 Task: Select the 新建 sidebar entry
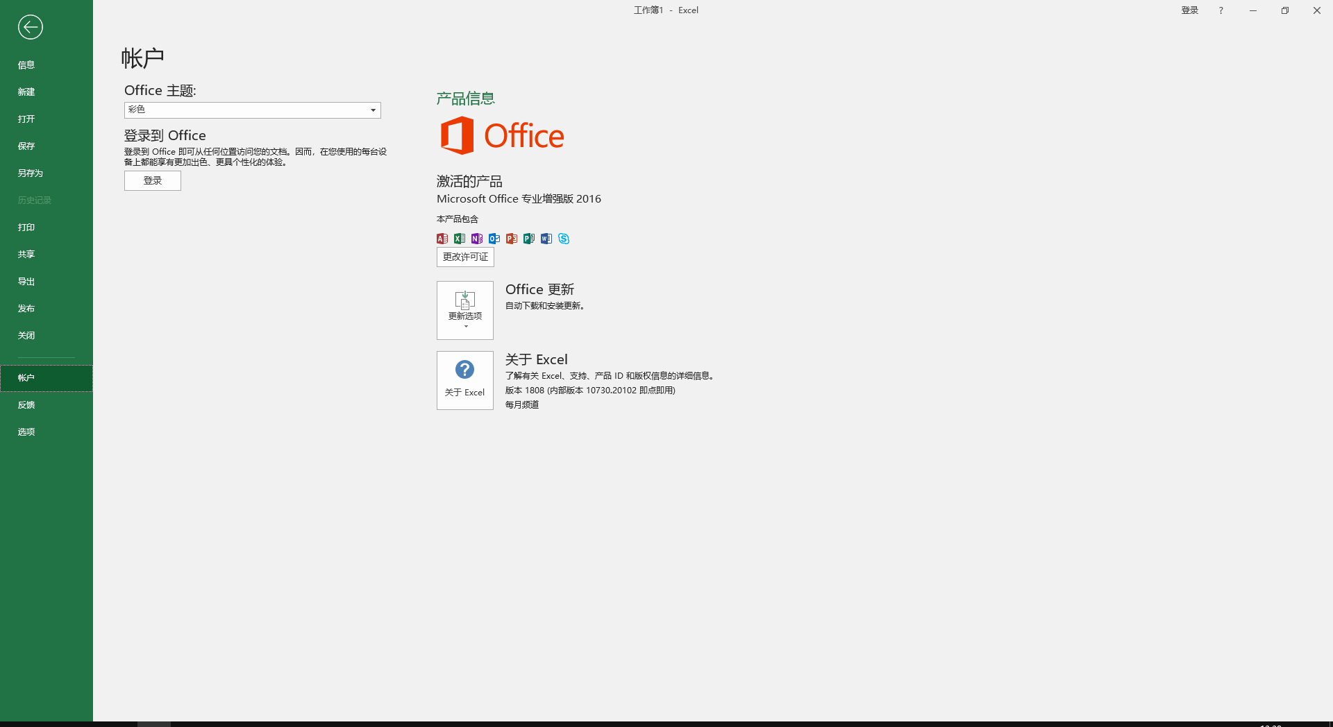(25, 92)
